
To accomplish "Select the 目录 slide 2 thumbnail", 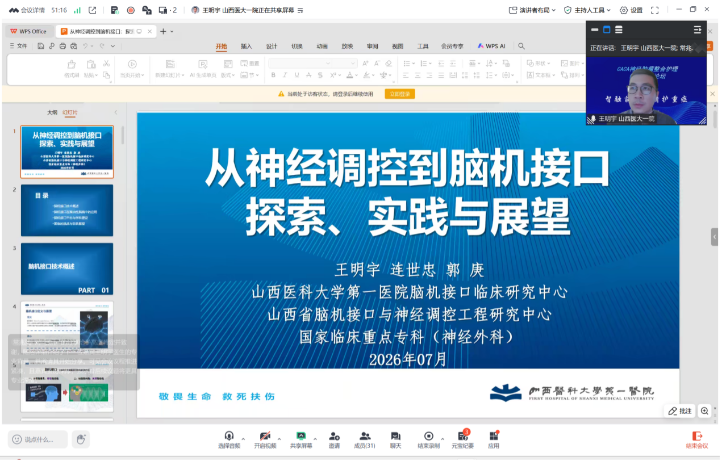I will coord(67,210).
